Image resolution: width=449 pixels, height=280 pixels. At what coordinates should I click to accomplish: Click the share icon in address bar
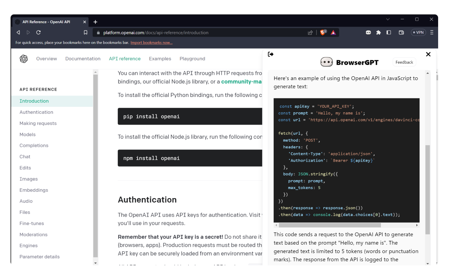pos(310,33)
